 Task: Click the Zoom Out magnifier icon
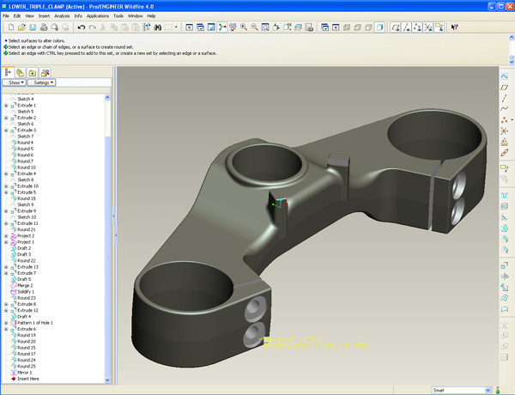pos(255,27)
